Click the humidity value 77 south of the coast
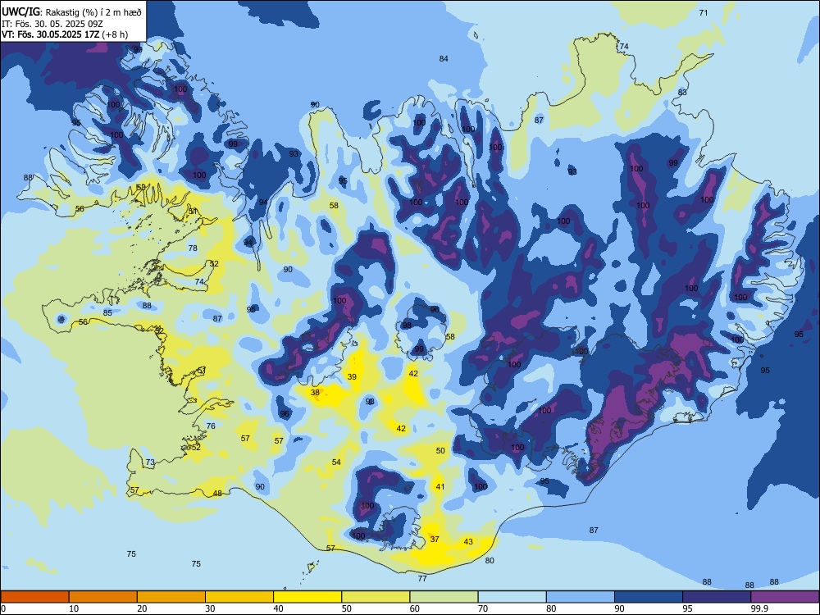 pyautogui.click(x=422, y=578)
